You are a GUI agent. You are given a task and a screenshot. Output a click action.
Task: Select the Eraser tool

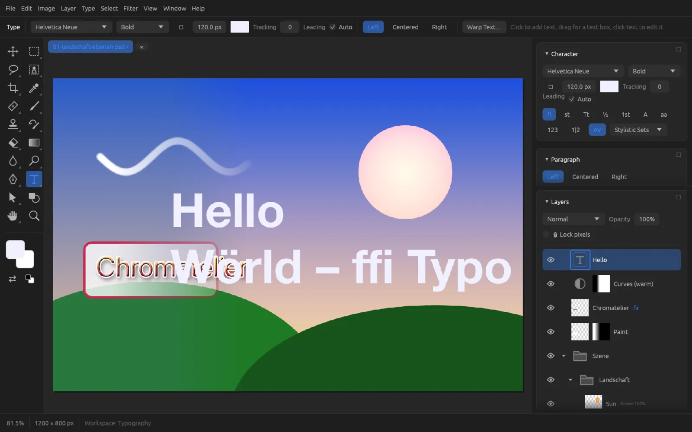click(13, 143)
